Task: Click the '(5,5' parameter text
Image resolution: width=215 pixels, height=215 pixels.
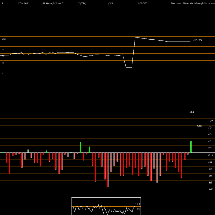Action: [111, 3]
